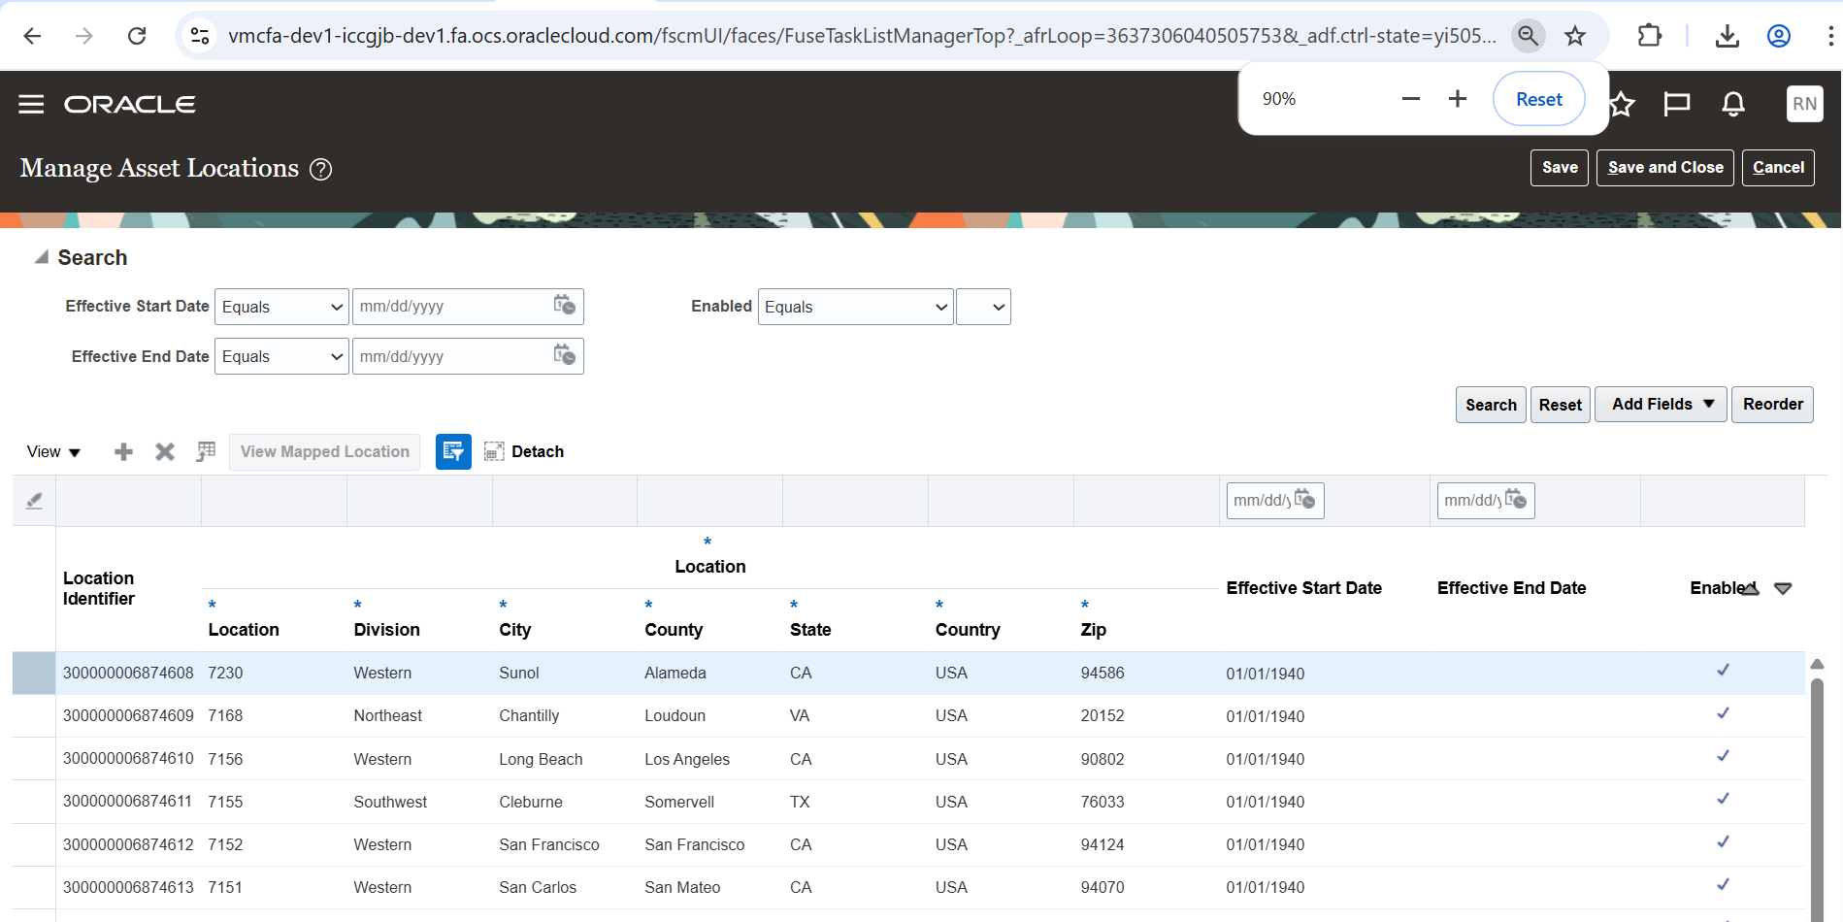Toggle Enabled checkmark for location 7230

[1723, 671]
